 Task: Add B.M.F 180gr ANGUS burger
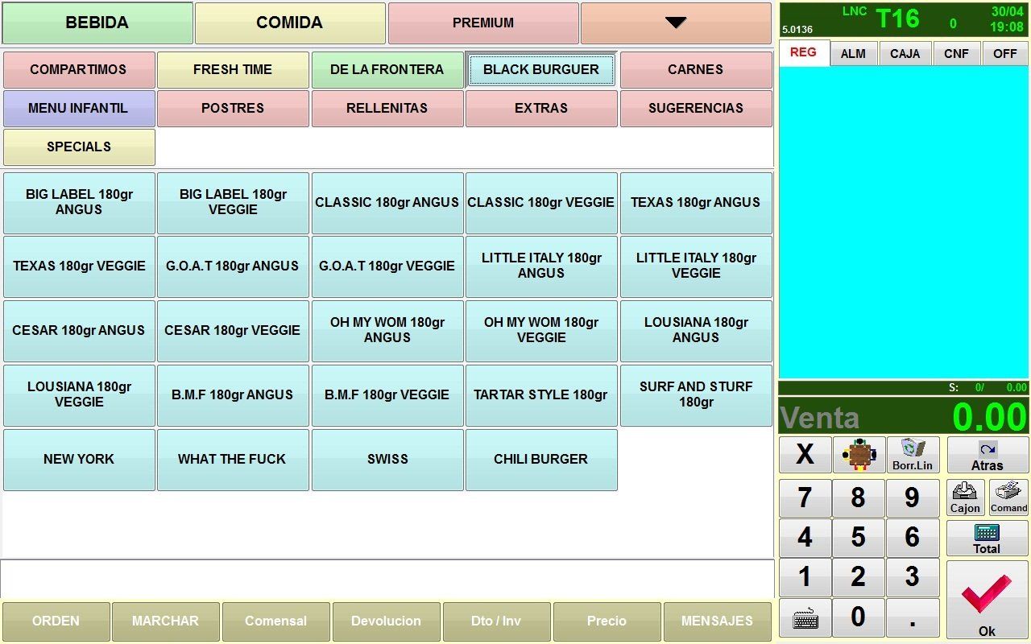click(233, 395)
